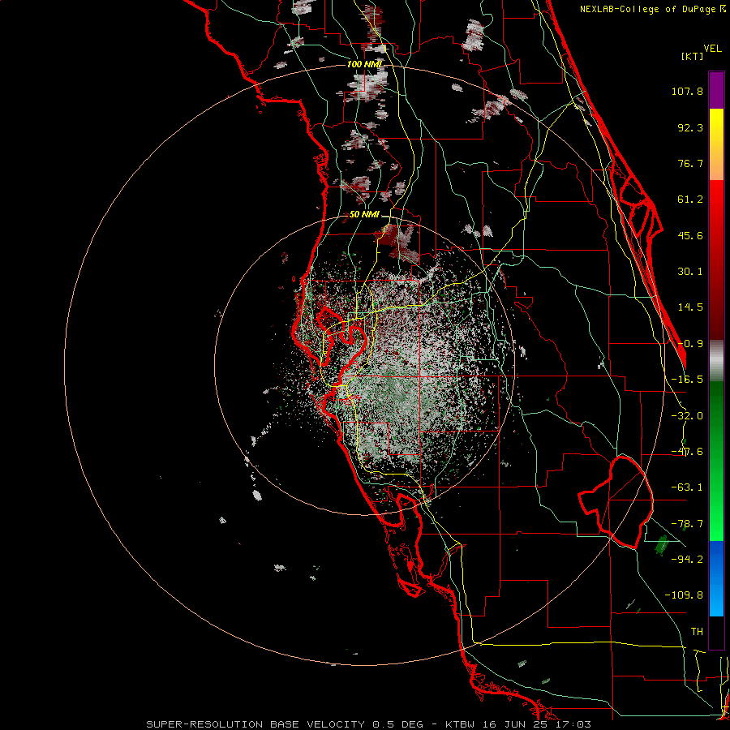The width and height of the screenshot is (730, 730).
Task: Click the 92.3 velocity scale value
Action: coord(690,127)
